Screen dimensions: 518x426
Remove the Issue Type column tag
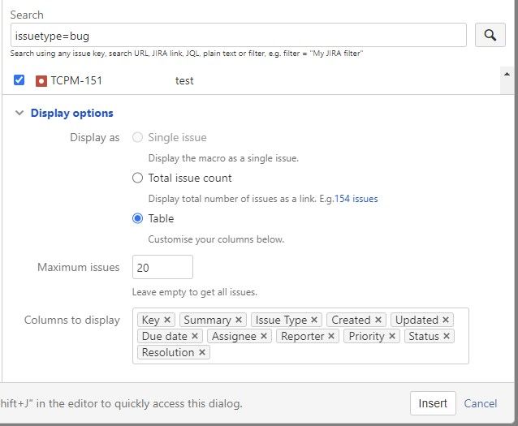(314, 320)
